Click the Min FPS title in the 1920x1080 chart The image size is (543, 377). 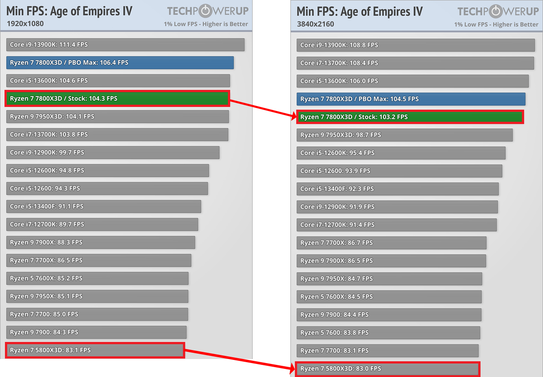pyautogui.click(x=69, y=11)
